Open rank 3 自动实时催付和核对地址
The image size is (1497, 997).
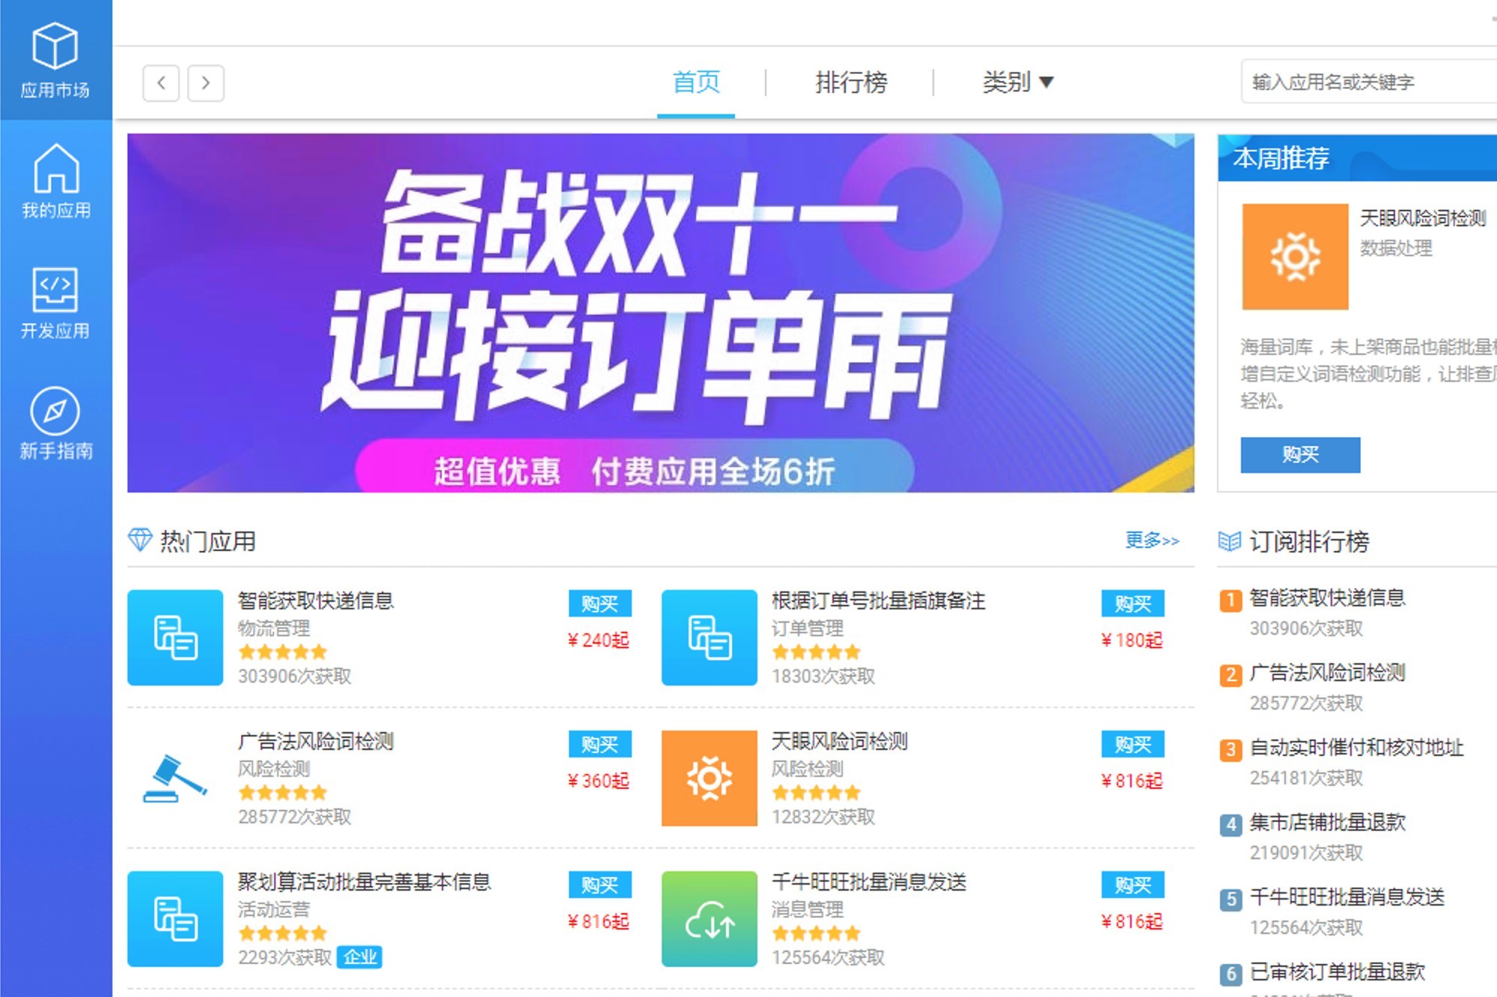(x=1356, y=747)
